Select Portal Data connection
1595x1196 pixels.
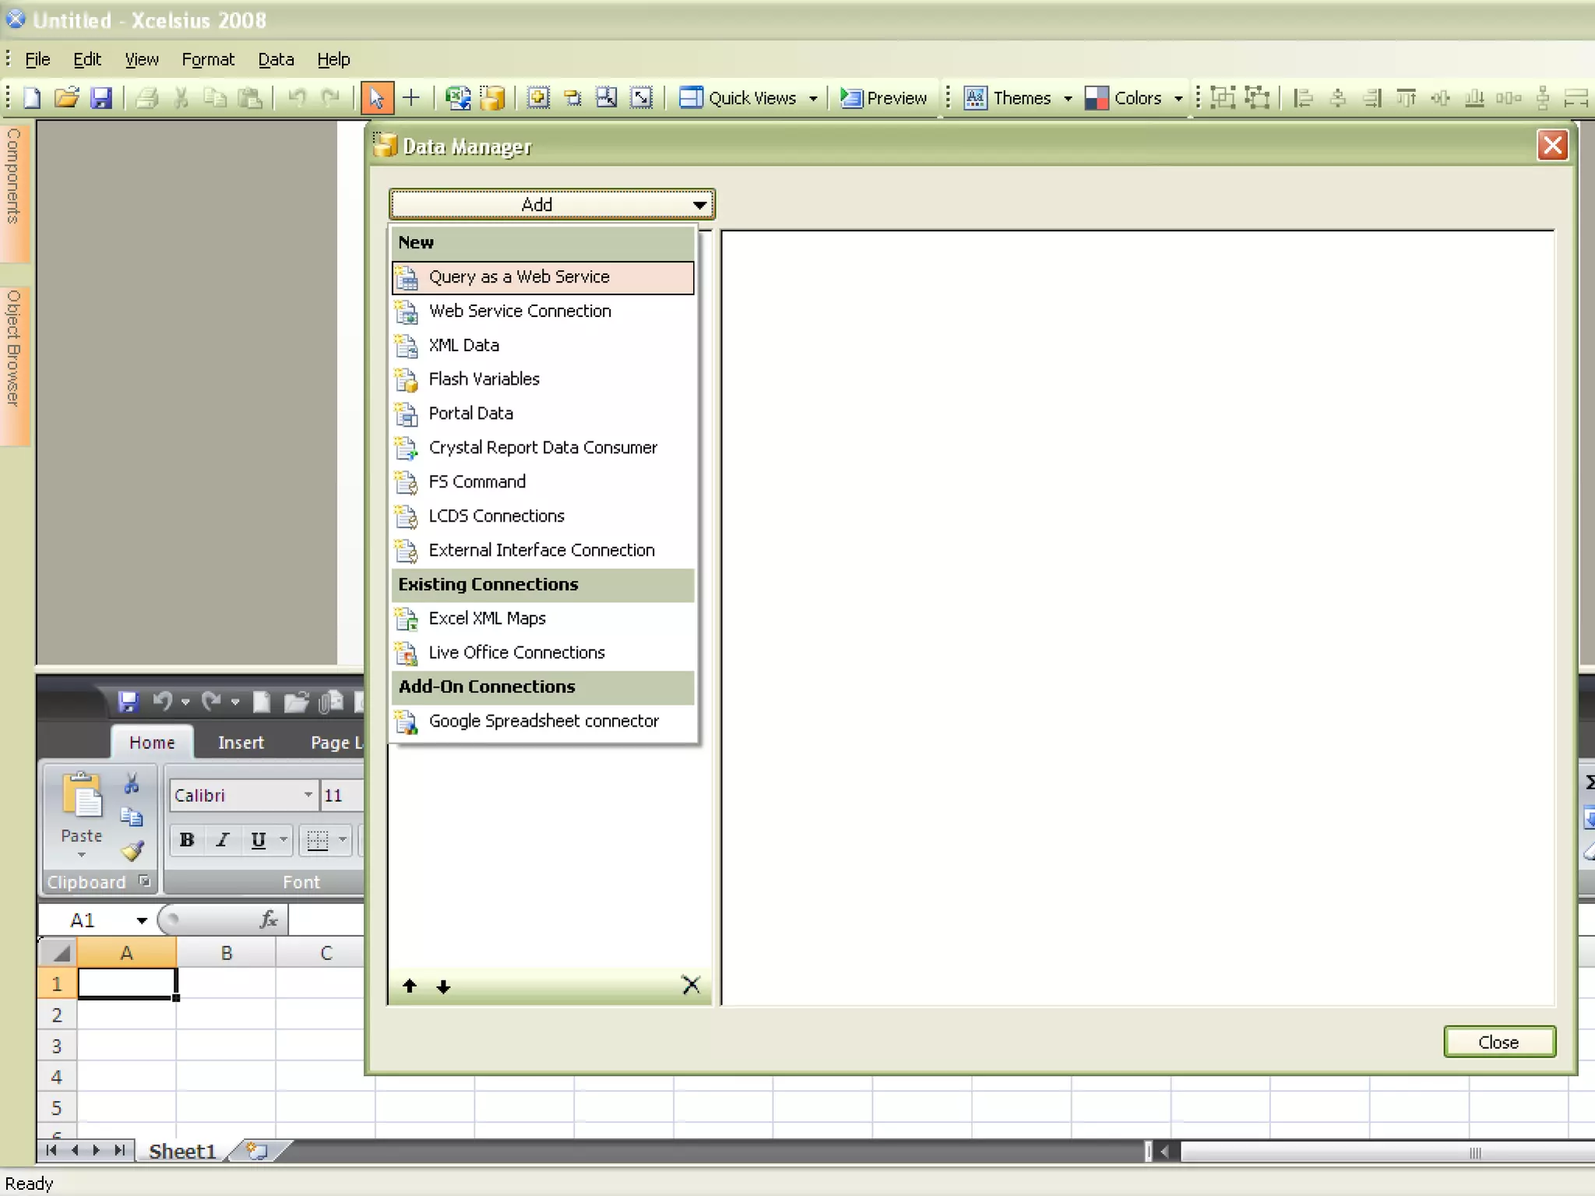pos(543,413)
